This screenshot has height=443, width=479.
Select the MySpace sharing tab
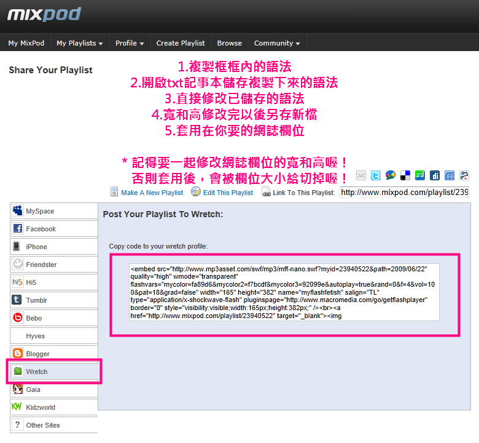pyautogui.click(x=54, y=210)
